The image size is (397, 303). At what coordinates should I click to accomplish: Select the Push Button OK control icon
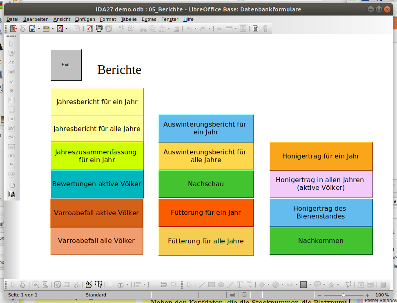pos(11,119)
